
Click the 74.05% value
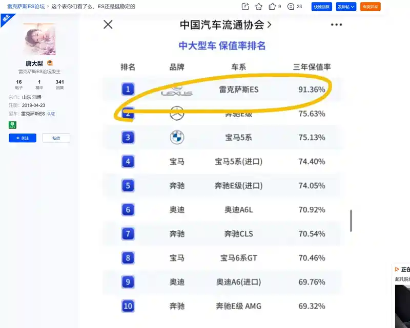pos(312,186)
